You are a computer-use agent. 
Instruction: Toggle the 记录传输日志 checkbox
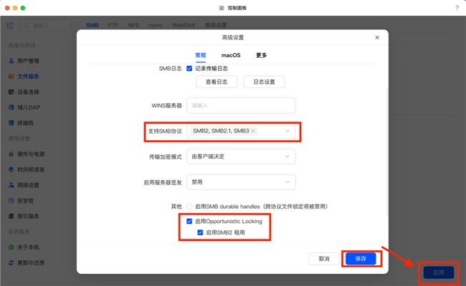(189, 69)
